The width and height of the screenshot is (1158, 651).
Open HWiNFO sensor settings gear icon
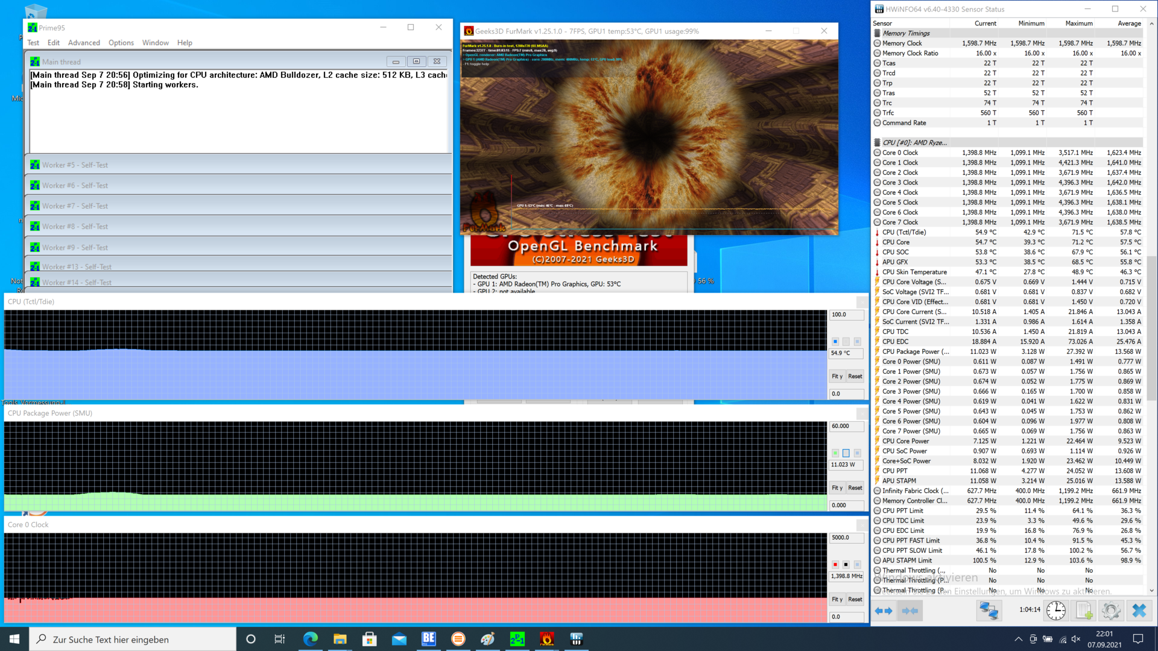[1110, 611]
